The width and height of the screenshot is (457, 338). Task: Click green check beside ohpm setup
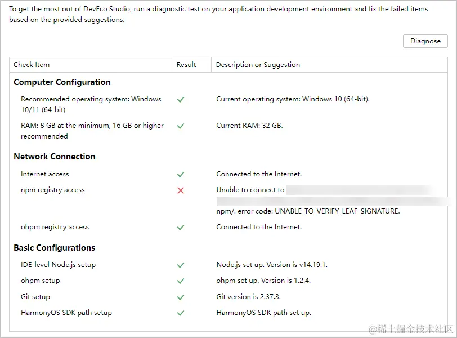[x=181, y=281]
